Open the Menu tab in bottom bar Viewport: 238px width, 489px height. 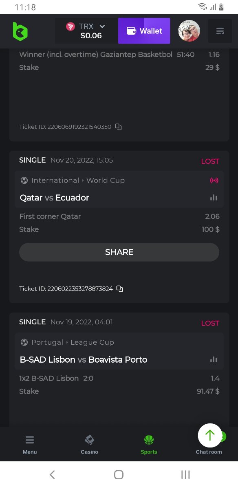(30, 445)
